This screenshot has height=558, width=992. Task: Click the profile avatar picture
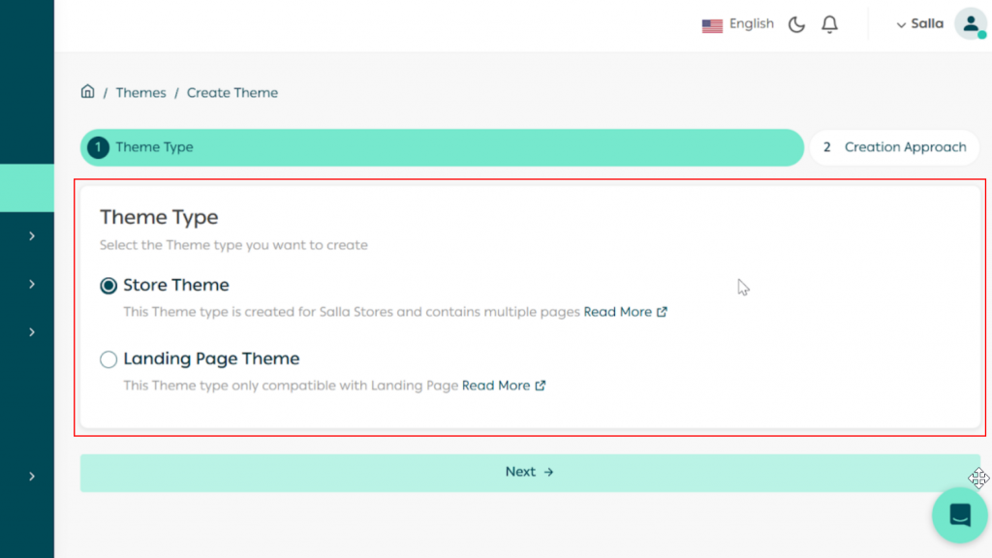(970, 24)
